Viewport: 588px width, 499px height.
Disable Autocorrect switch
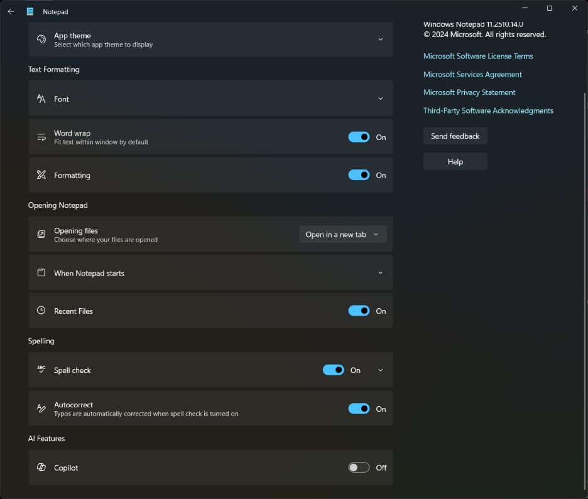[x=359, y=409]
